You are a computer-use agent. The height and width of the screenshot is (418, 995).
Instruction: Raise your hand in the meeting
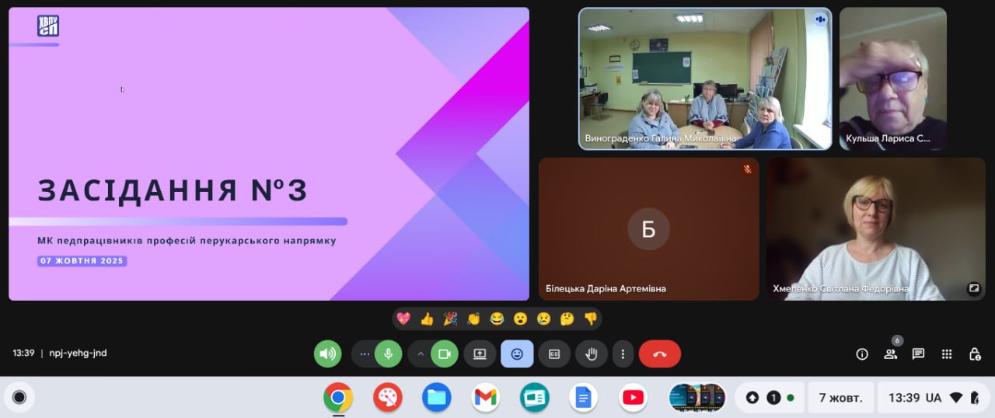click(592, 354)
